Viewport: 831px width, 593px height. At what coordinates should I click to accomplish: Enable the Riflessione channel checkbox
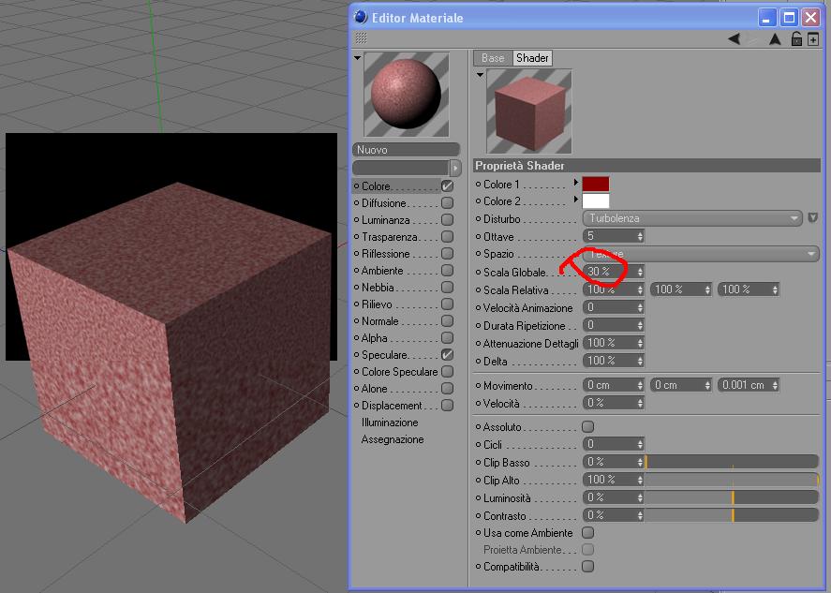click(447, 253)
